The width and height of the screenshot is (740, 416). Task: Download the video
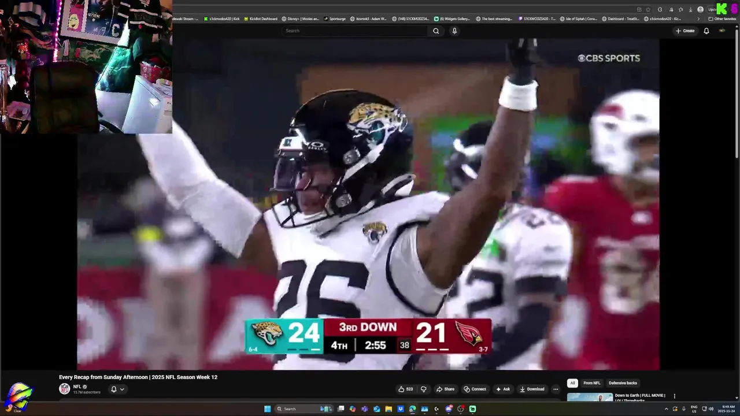pos(532,389)
